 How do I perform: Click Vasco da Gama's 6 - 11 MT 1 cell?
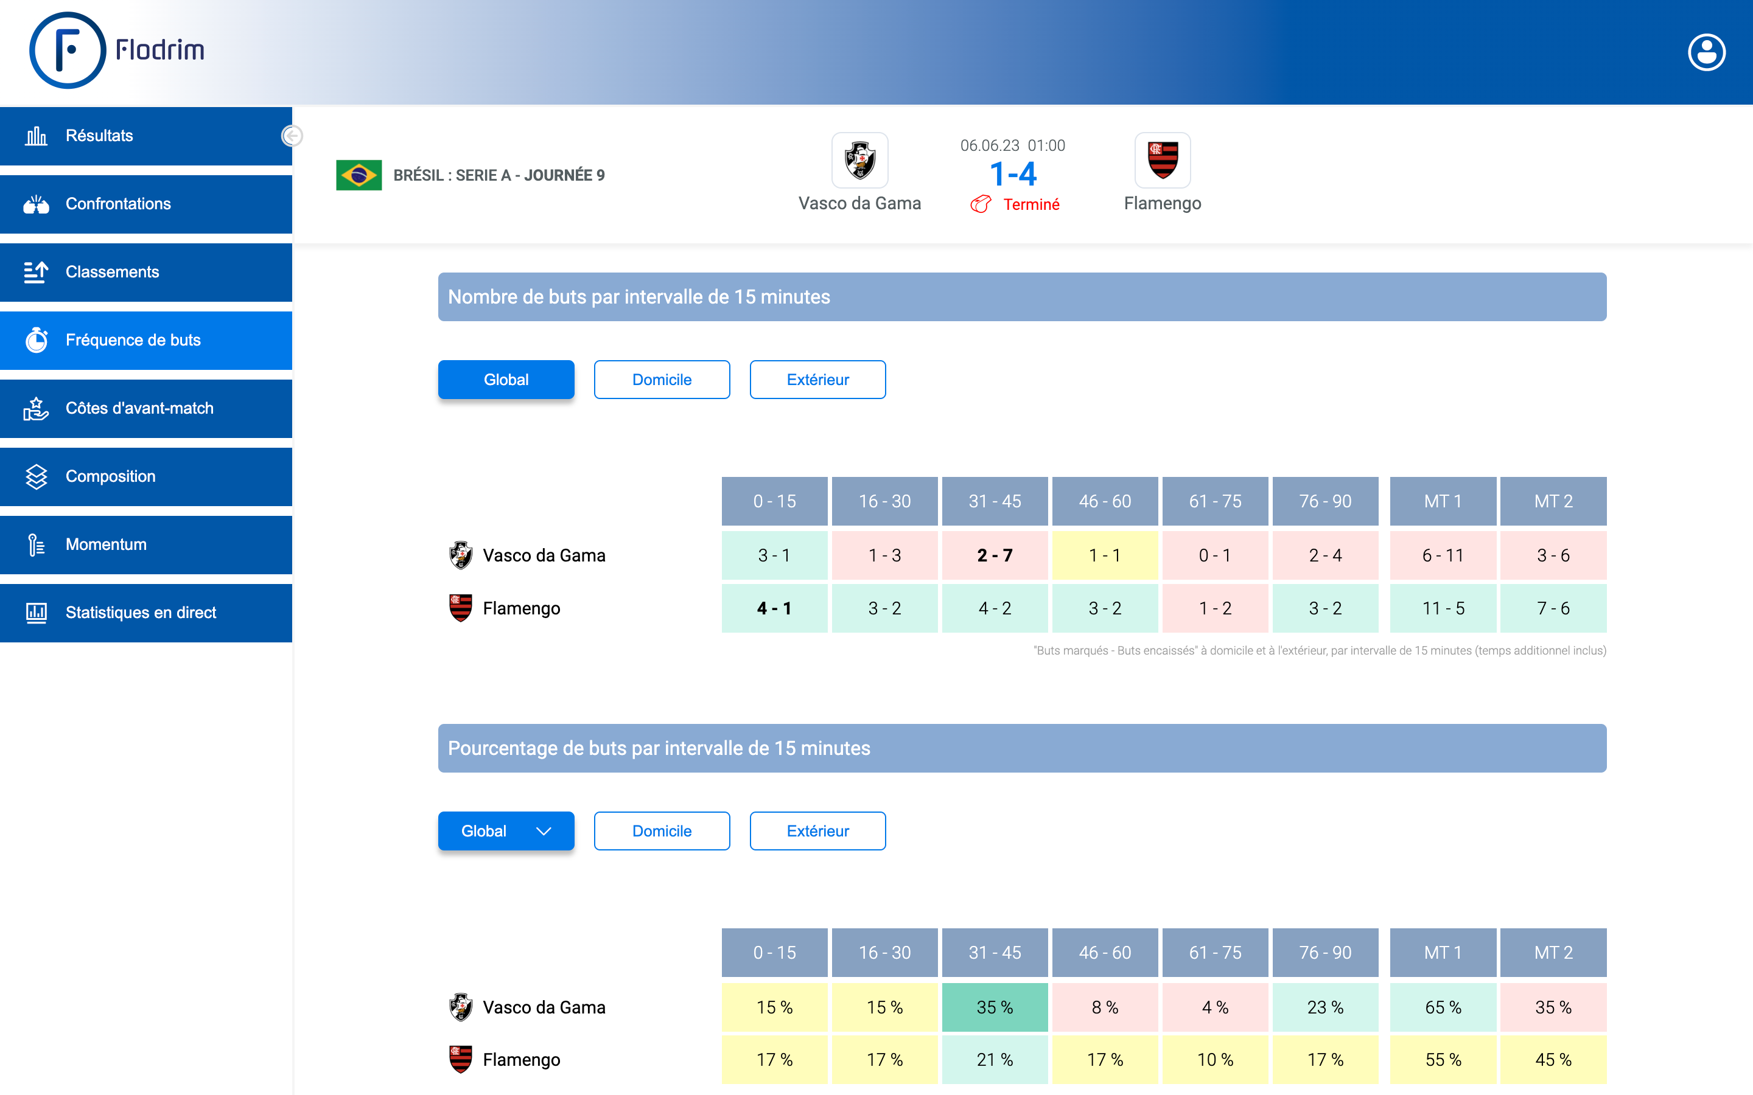click(1443, 555)
